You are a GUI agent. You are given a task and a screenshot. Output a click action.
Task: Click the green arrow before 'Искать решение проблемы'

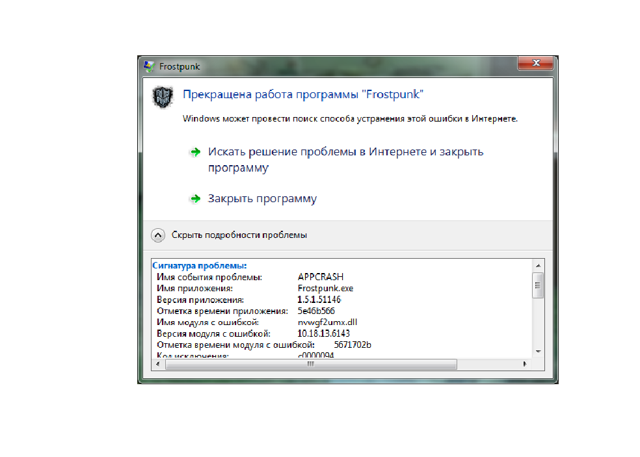pos(194,151)
